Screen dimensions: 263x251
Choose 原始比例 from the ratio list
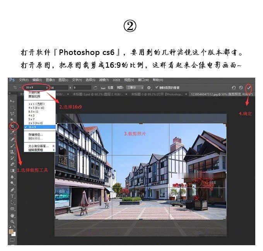point(40,97)
